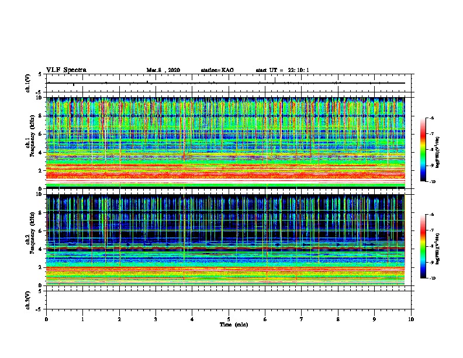This screenshot has height=358, width=463.
Task: Click the ch.2 spectrogram plot area
Action: (226, 240)
